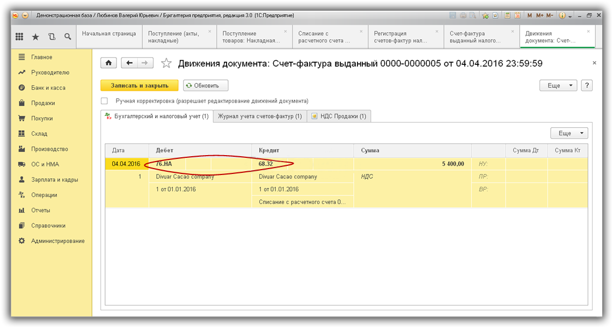Click the Обновить button
Viewport: 613px width, 328px height.
point(206,85)
